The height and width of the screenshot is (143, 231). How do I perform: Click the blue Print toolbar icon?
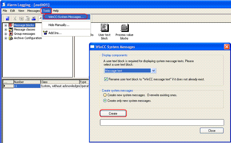coord(34,18)
